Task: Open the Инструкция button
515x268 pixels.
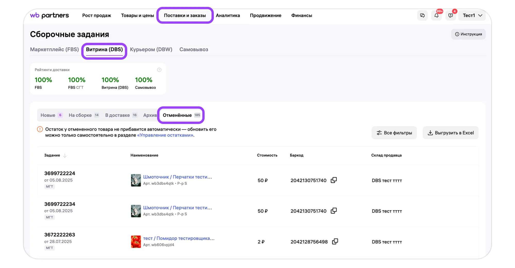Action: [468, 34]
